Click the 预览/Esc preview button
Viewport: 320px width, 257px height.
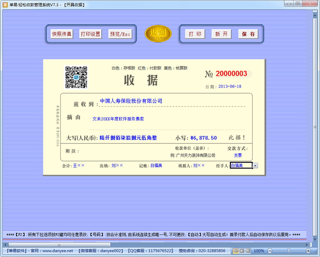120,34
